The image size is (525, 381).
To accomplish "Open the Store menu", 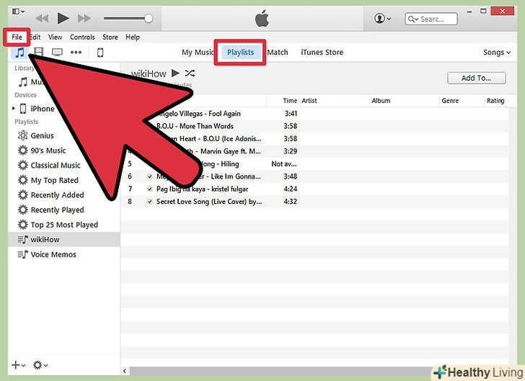I will tap(110, 37).
